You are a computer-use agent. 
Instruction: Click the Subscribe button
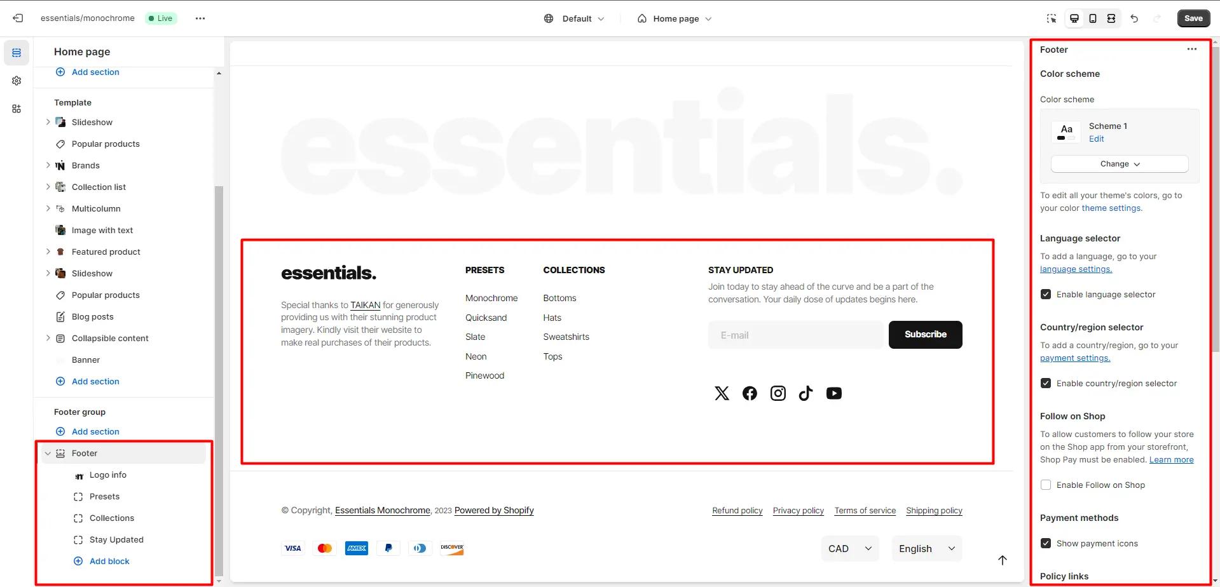(925, 335)
